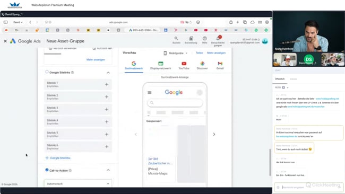
Task: Open browser settings gear icon
Action: pos(267,22)
